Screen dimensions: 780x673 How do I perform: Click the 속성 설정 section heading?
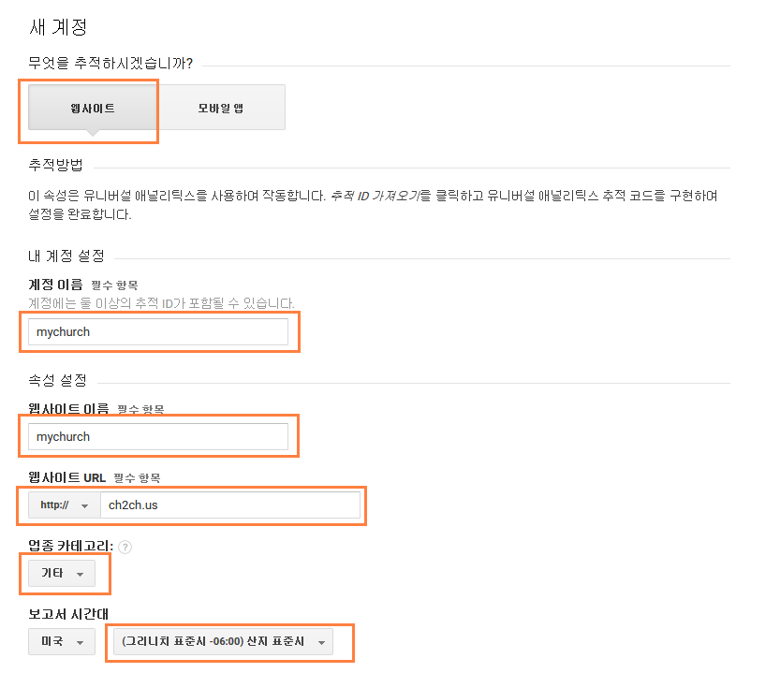(x=57, y=380)
